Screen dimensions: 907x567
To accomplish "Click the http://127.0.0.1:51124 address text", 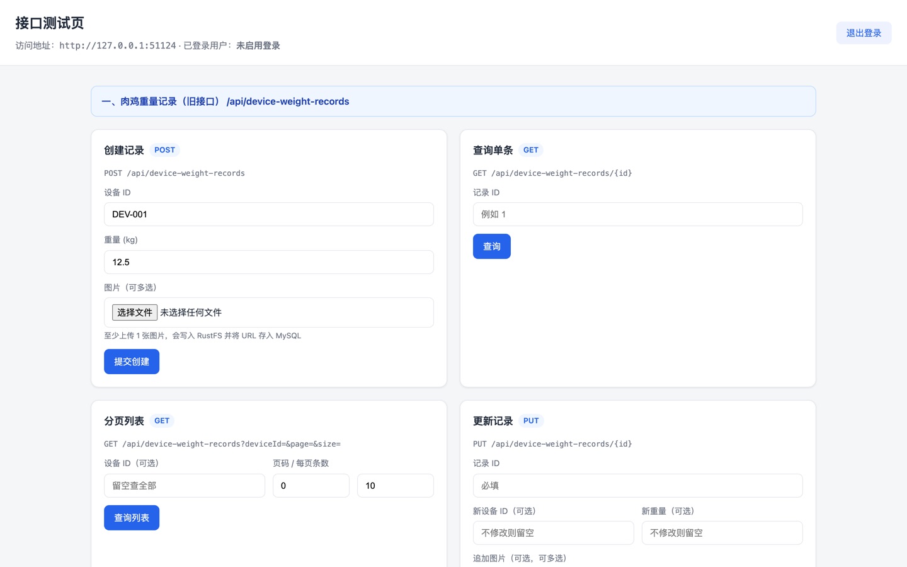I will click(x=118, y=45).
